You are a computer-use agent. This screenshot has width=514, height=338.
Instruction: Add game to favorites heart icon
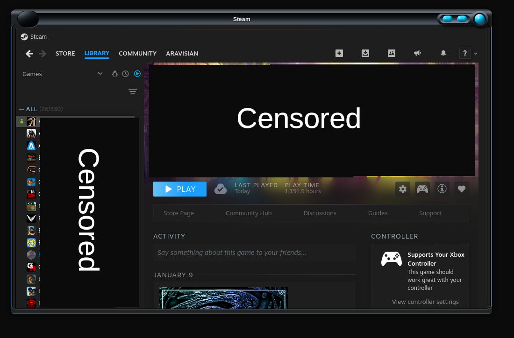click(x=462, y=189)
